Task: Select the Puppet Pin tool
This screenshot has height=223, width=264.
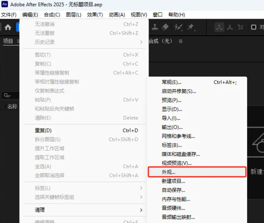Action: tap(190, 27)
